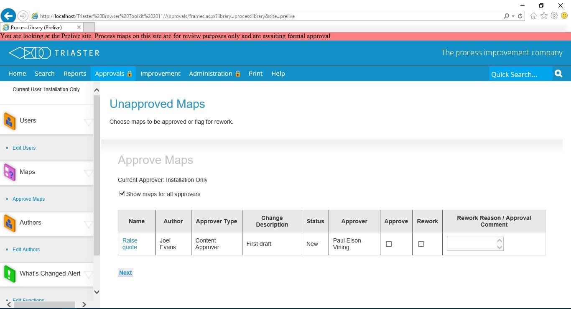Open the Maps section via its icon
The width and height of the screenshot is (571, 309).
tap(9, 171)
